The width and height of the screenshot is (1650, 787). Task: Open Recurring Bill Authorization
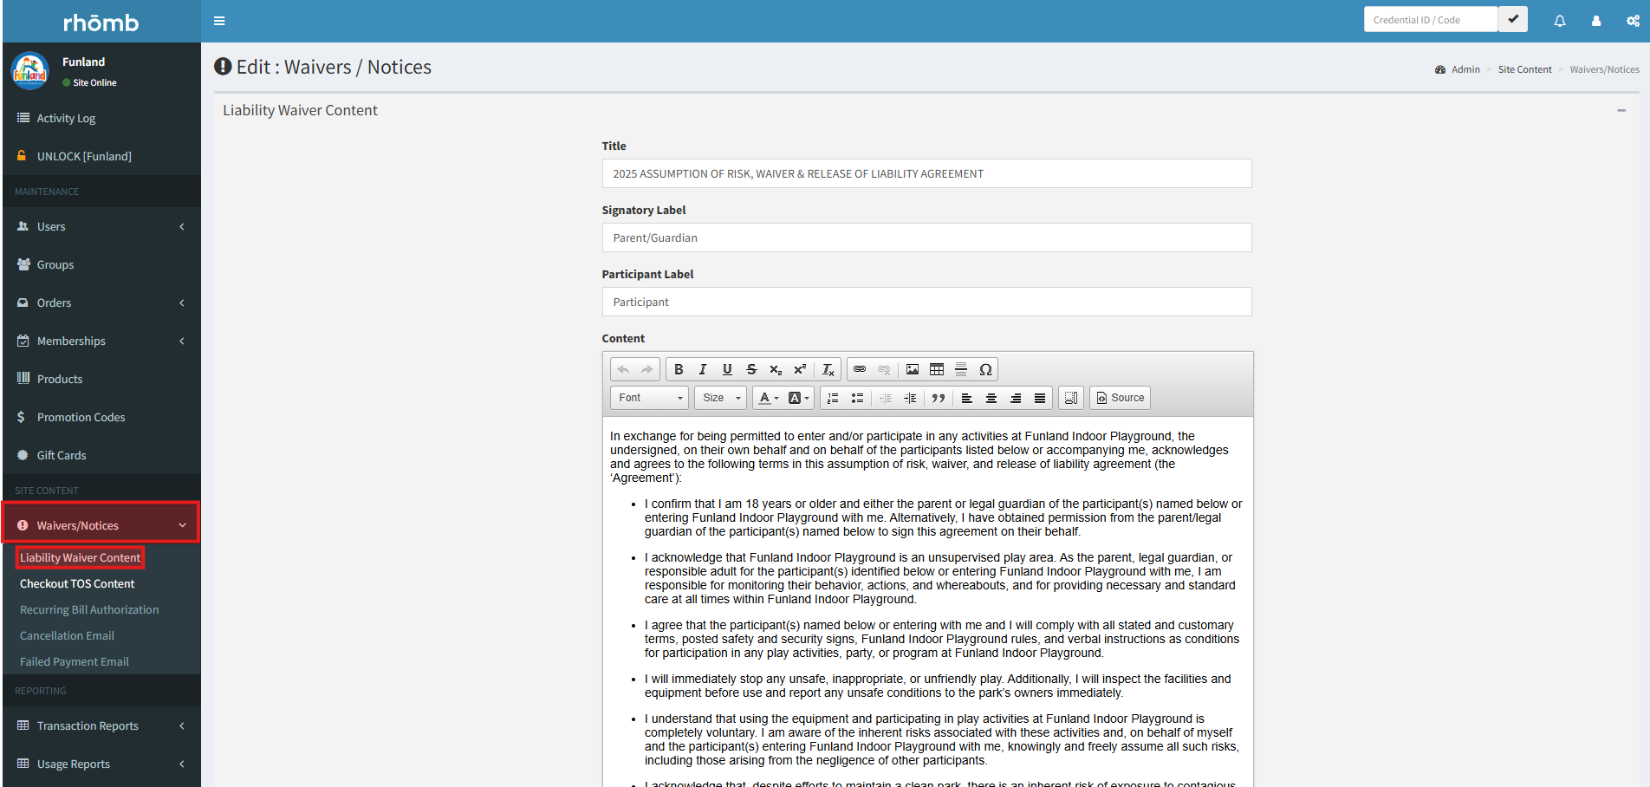[x=89, y=609]
